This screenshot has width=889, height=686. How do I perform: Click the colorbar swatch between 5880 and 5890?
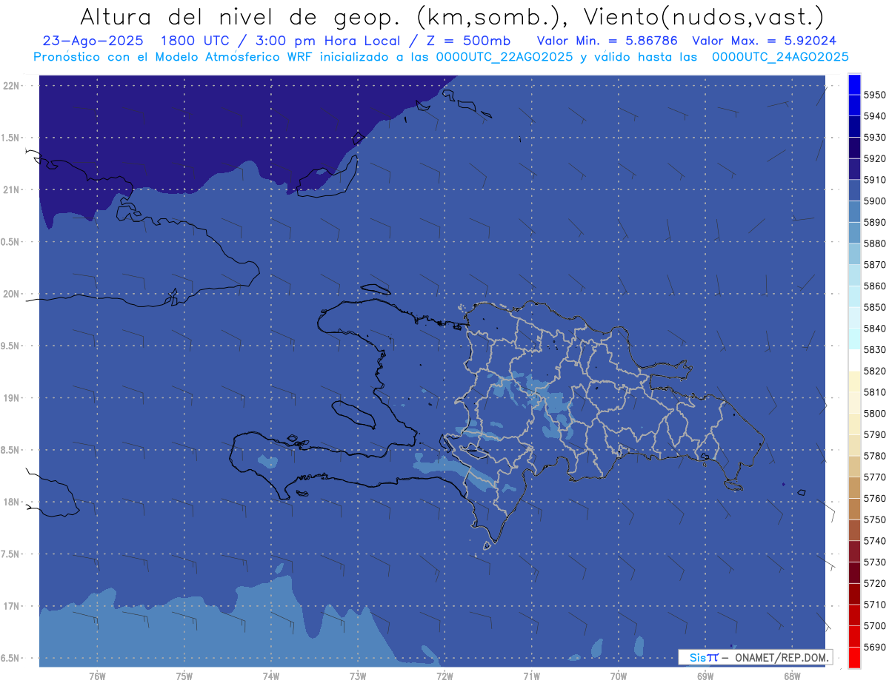point(854,232)
